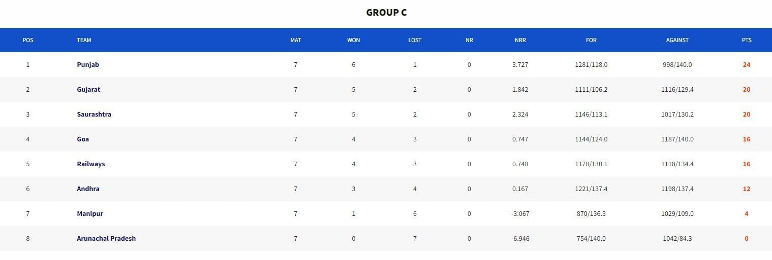Click the FOR column header
772x260 pixels.
pos(591,40)
